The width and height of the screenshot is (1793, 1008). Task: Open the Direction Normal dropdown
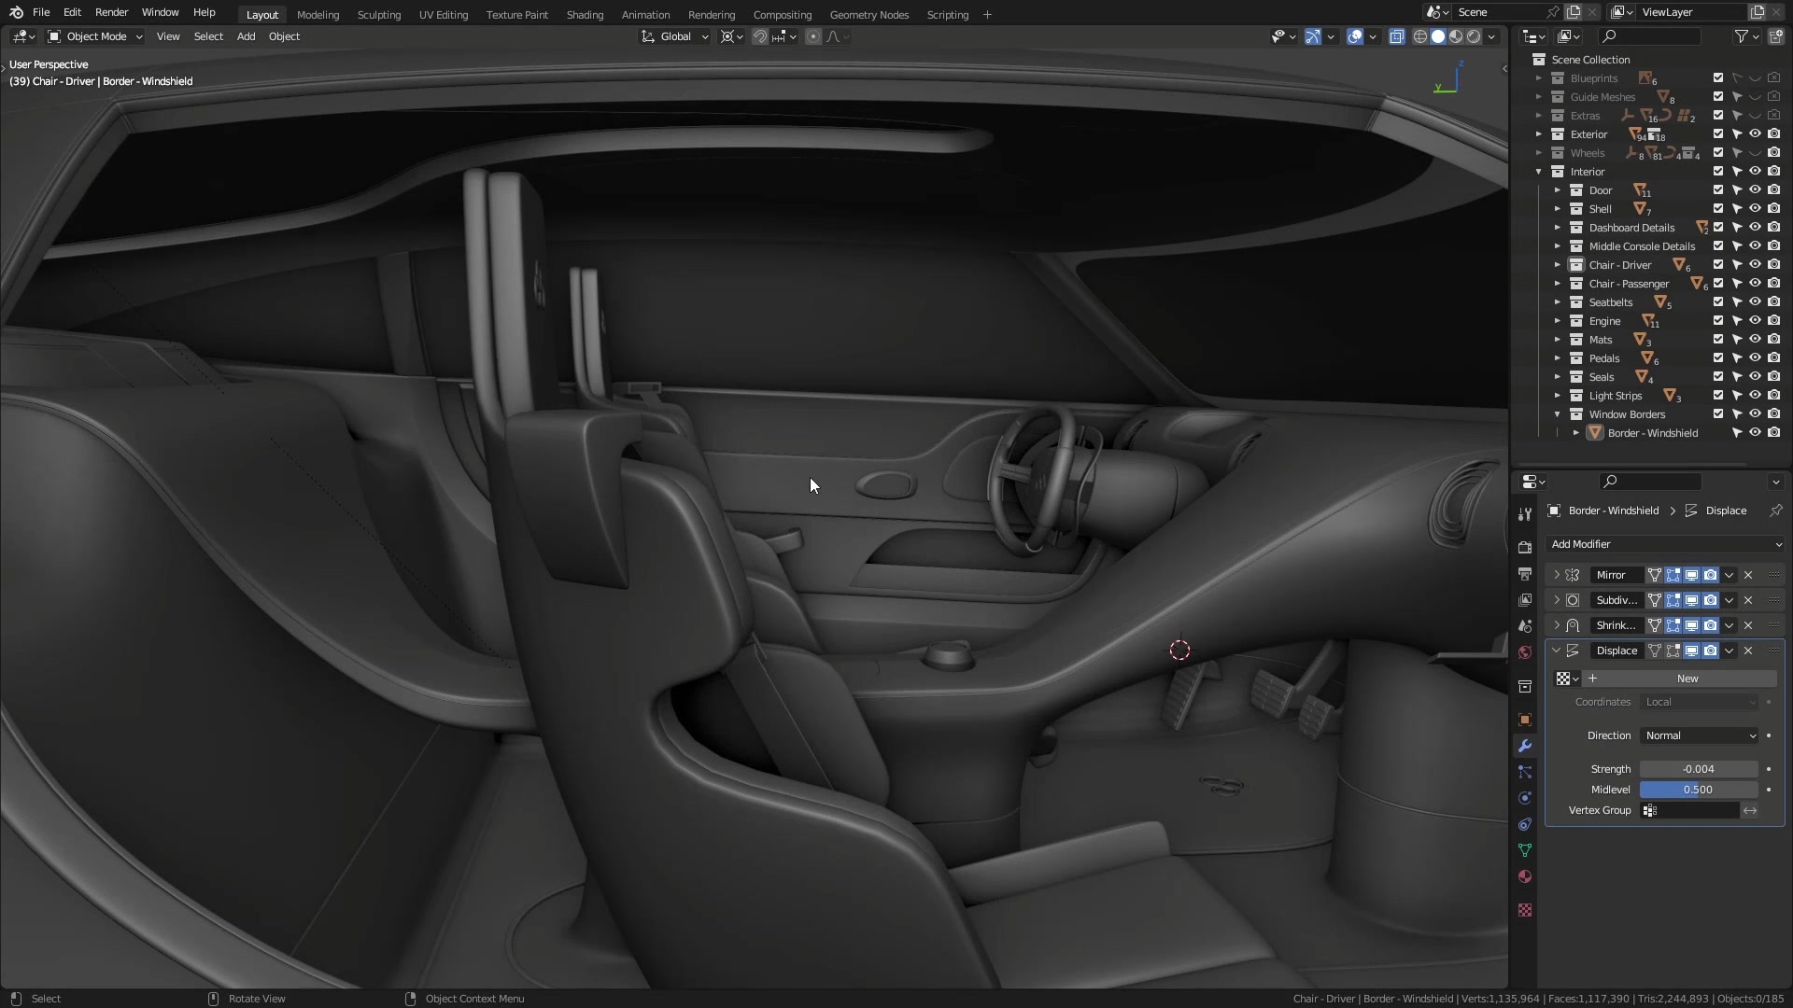click(x=1699, y=735)
